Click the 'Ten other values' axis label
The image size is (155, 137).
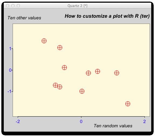pos(24,18)
